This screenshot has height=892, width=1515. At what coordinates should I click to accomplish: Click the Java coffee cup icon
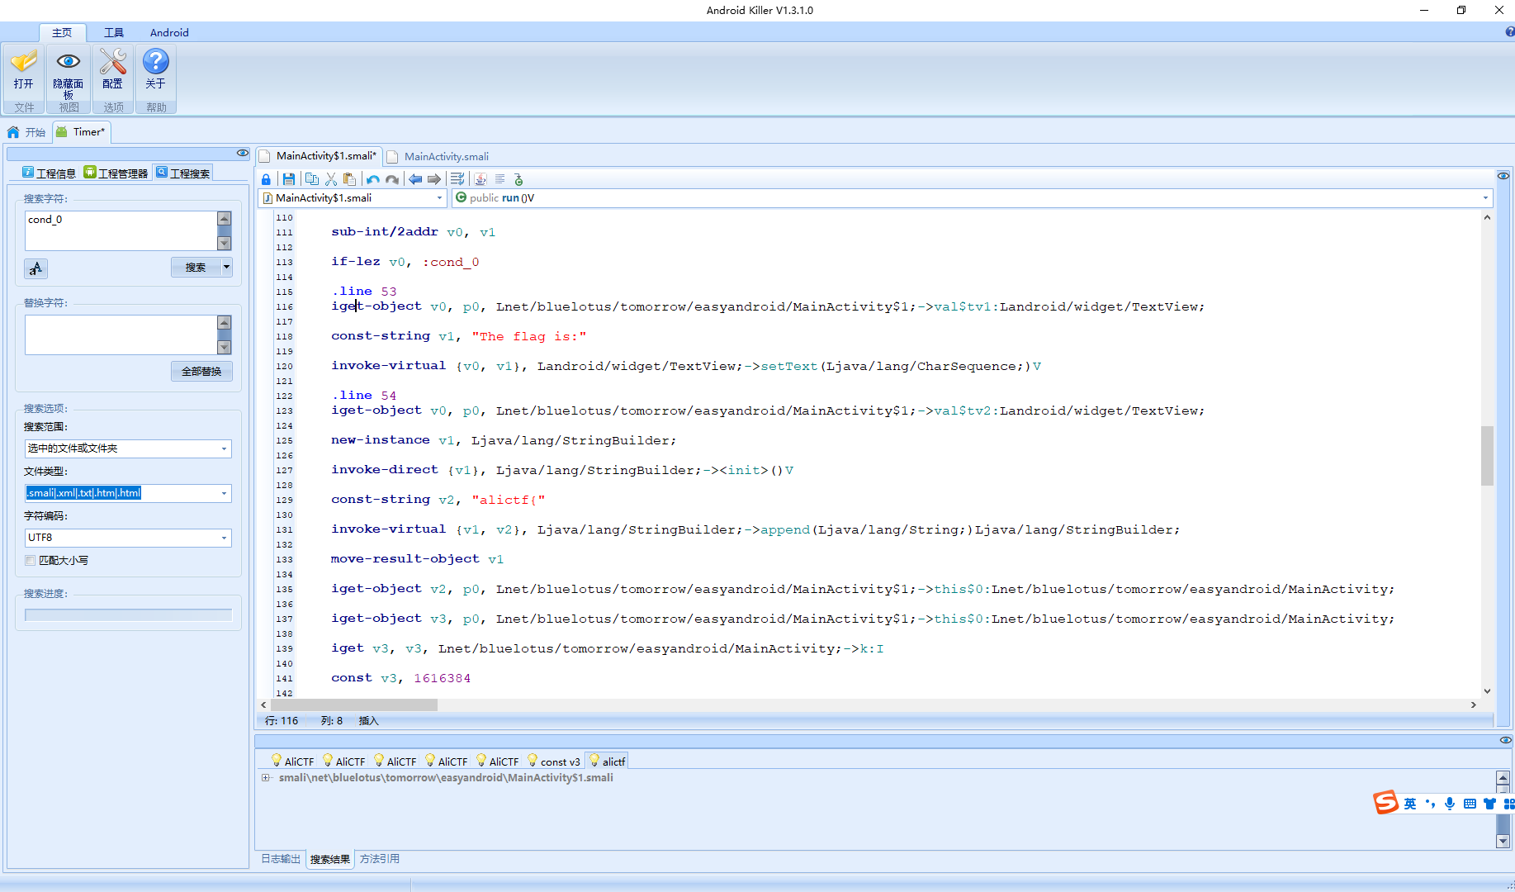point(481,179)
